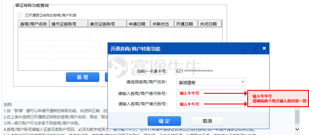Click the 港币账号 input field
309x135 pixels.
(211, 93)
